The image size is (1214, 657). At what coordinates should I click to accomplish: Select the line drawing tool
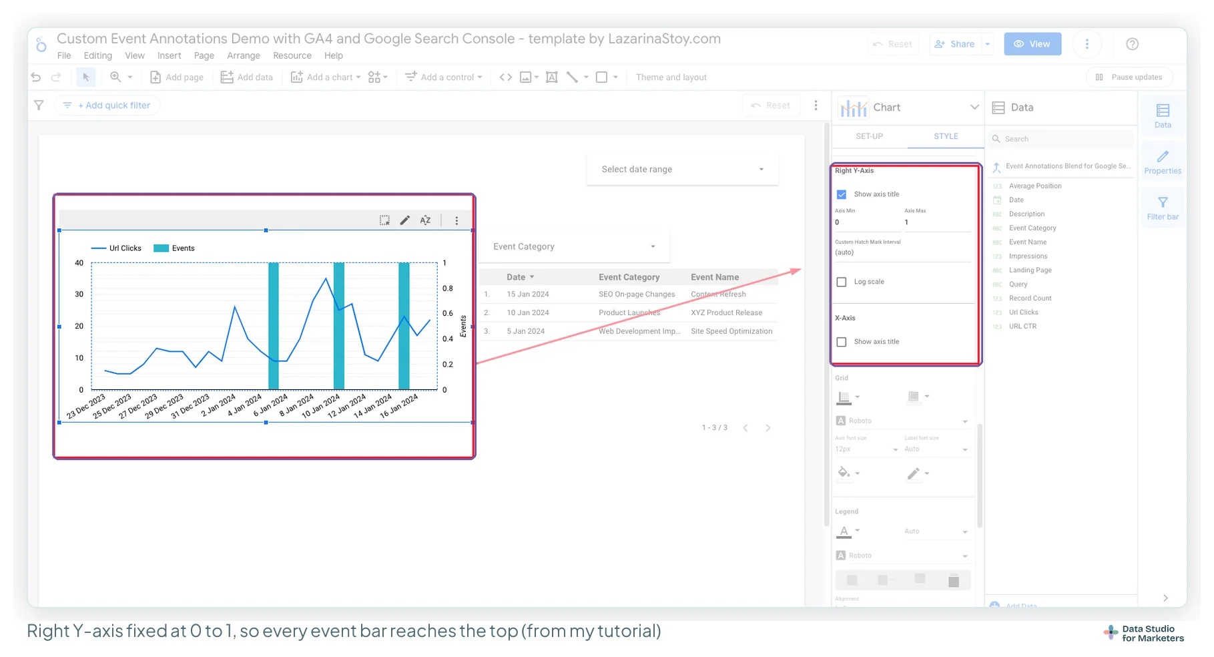click(572, 77)
